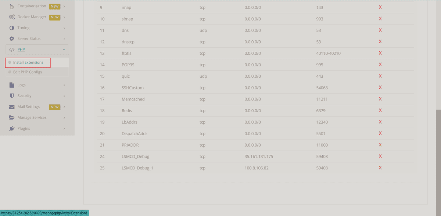Click the Logs file icon

(12, 85)
